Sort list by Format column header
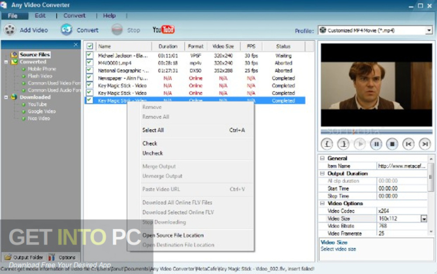 coord(196,46)
